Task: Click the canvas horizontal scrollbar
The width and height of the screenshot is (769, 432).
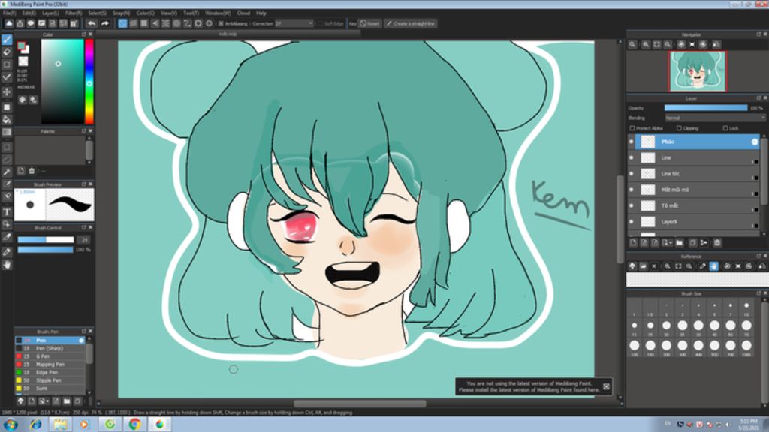Action: tap(360, 403)
